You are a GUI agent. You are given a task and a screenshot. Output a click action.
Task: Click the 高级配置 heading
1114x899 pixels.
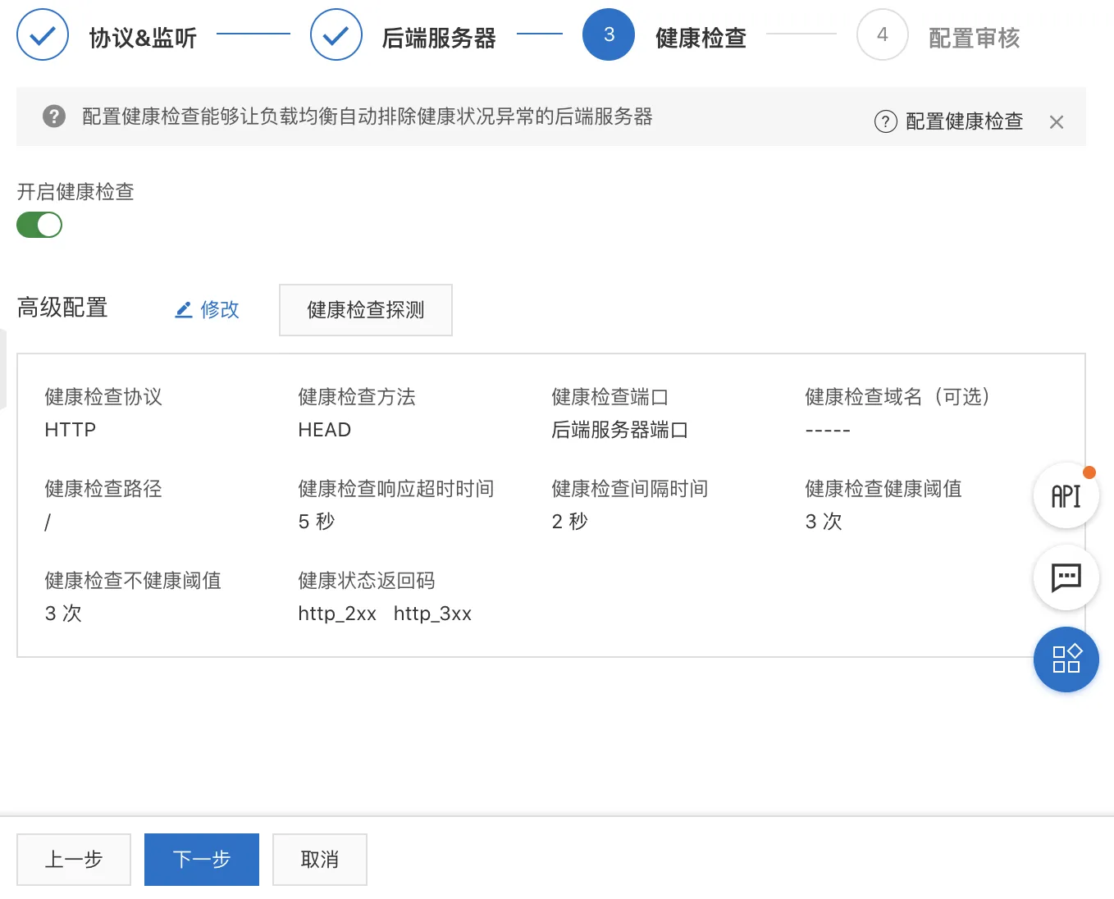(62, 308)
